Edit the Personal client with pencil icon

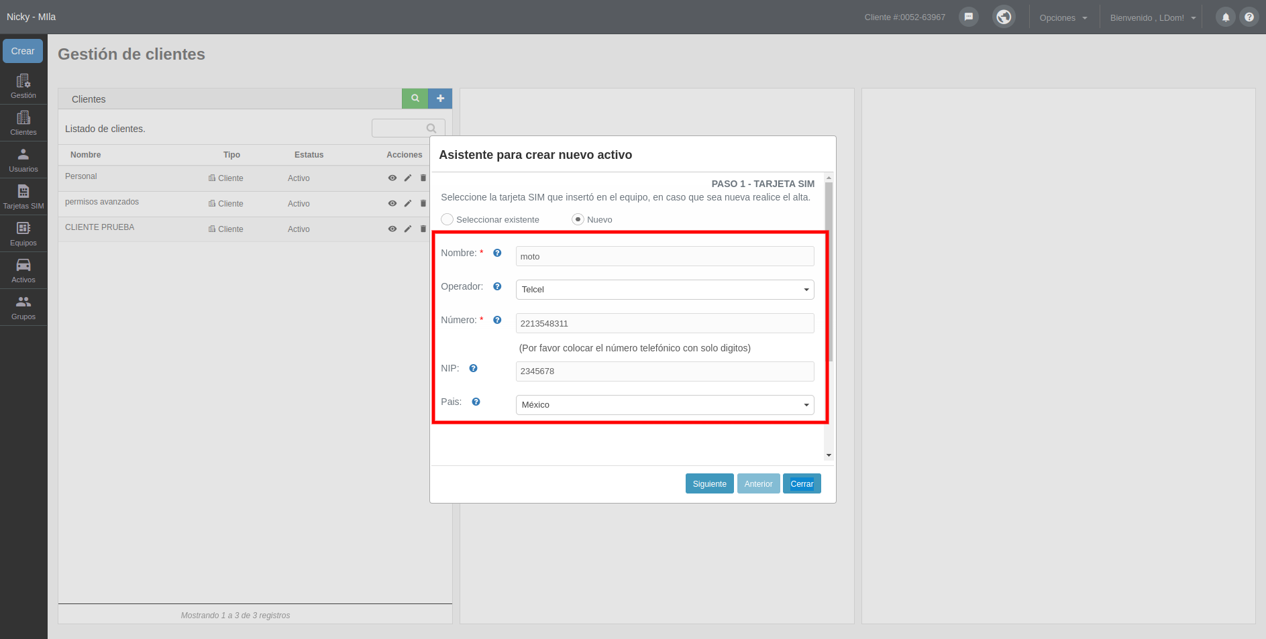[407, 178]
